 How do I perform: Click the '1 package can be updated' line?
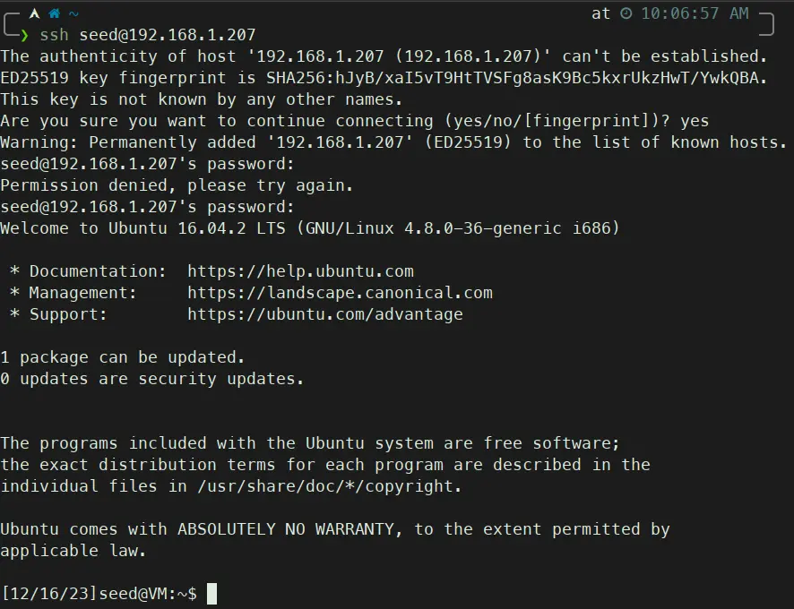[123, 357]
